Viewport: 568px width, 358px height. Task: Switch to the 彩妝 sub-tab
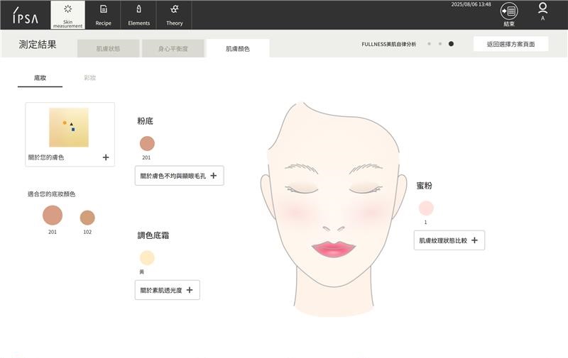point(89,78)
